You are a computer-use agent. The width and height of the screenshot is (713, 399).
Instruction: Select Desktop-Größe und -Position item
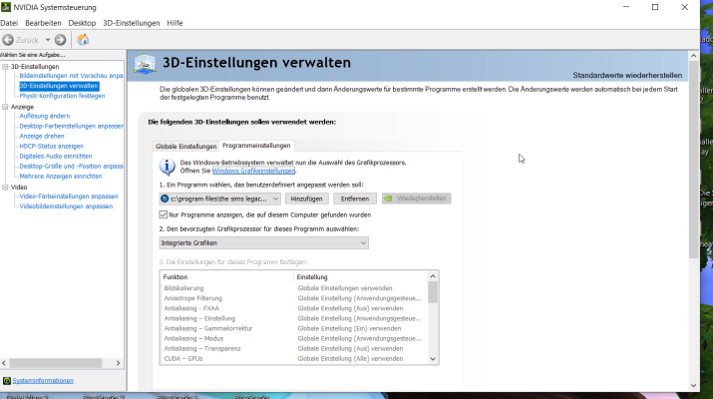(71, 166)
